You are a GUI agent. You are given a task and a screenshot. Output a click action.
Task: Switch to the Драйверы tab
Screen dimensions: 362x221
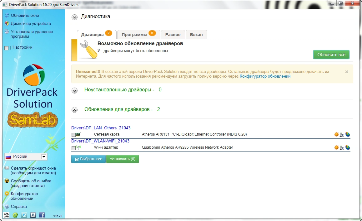click(x=97, y=35)
